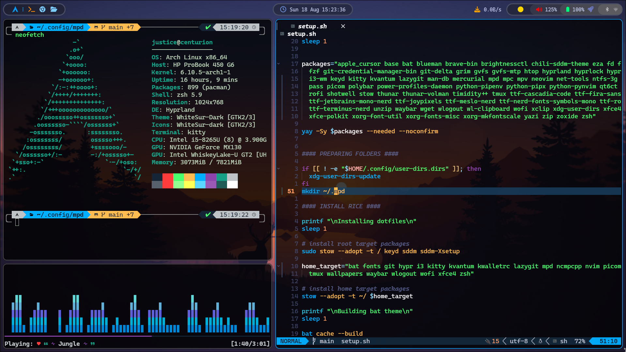Screen dimensions: 626x352
Task: Click the folder icon in first prompt path
Action: pos(31,27)
